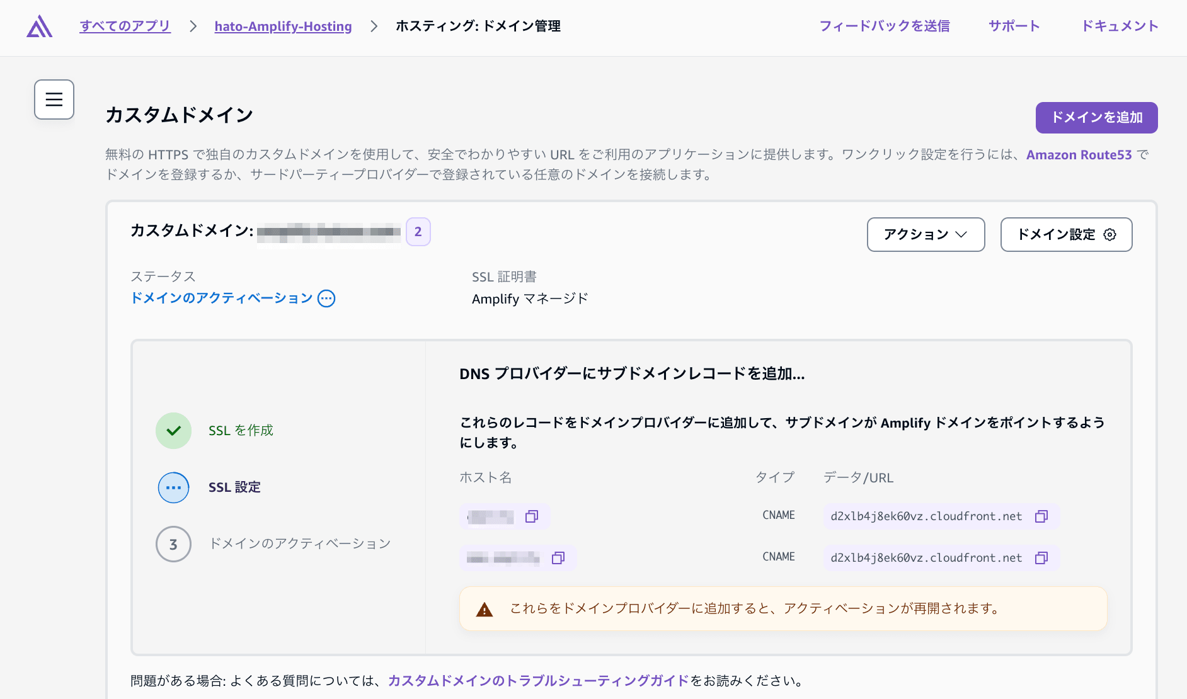Copy first CNAME cloudfront.net value
Image resolution: width=1187 pixels, height=699 pixels.
[1041, 516]
